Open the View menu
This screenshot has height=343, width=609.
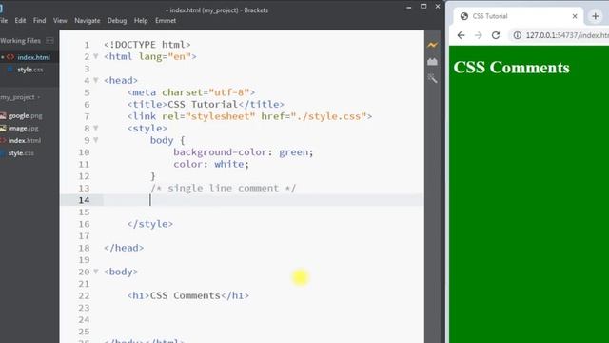60,21
